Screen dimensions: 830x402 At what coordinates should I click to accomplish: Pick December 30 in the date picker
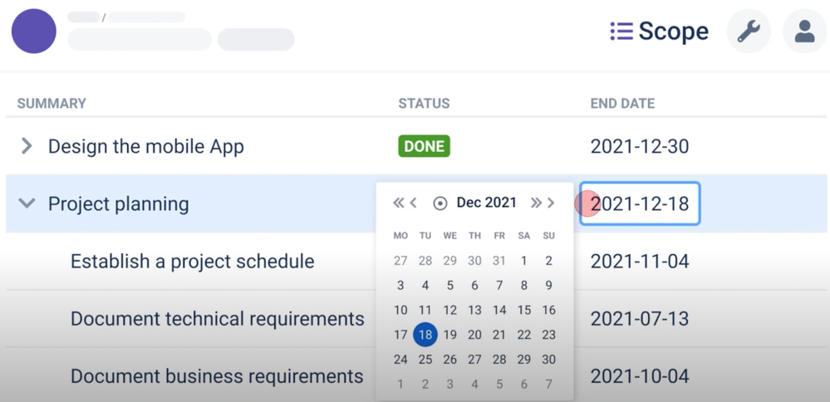[x=549, y=360]
